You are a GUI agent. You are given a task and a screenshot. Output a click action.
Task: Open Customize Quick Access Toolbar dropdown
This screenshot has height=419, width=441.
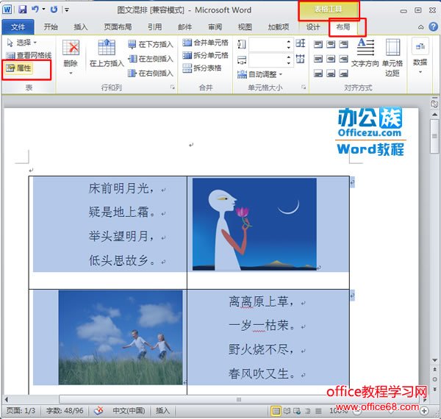point(67,10)
